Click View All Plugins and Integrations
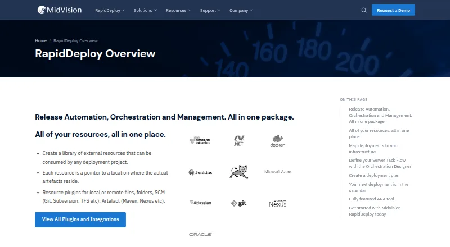Screen dimensions: 450x247 pyautogui.click(x=80, y=219)
